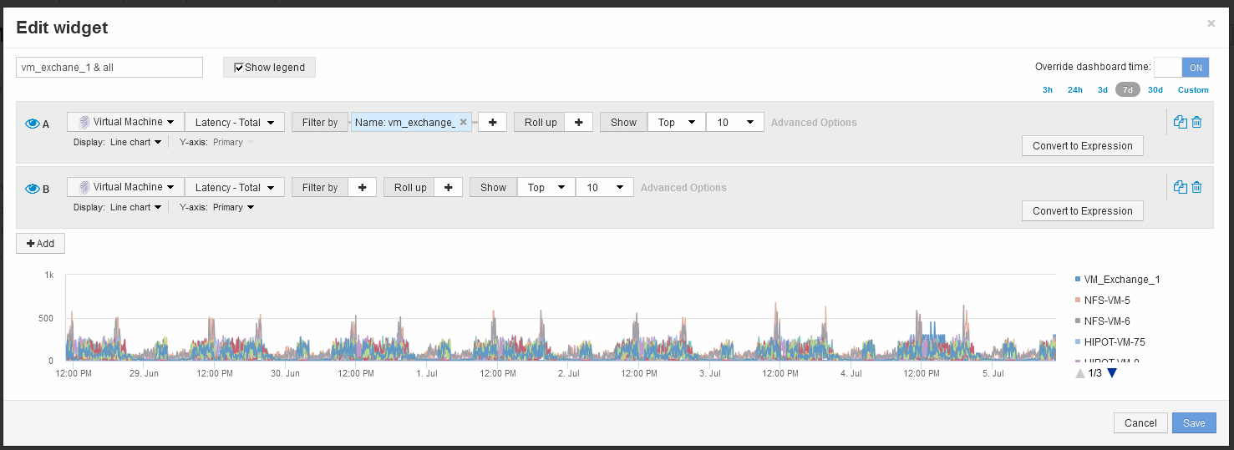Change query A Display Line chart dropdown

(x=136, y=142)
